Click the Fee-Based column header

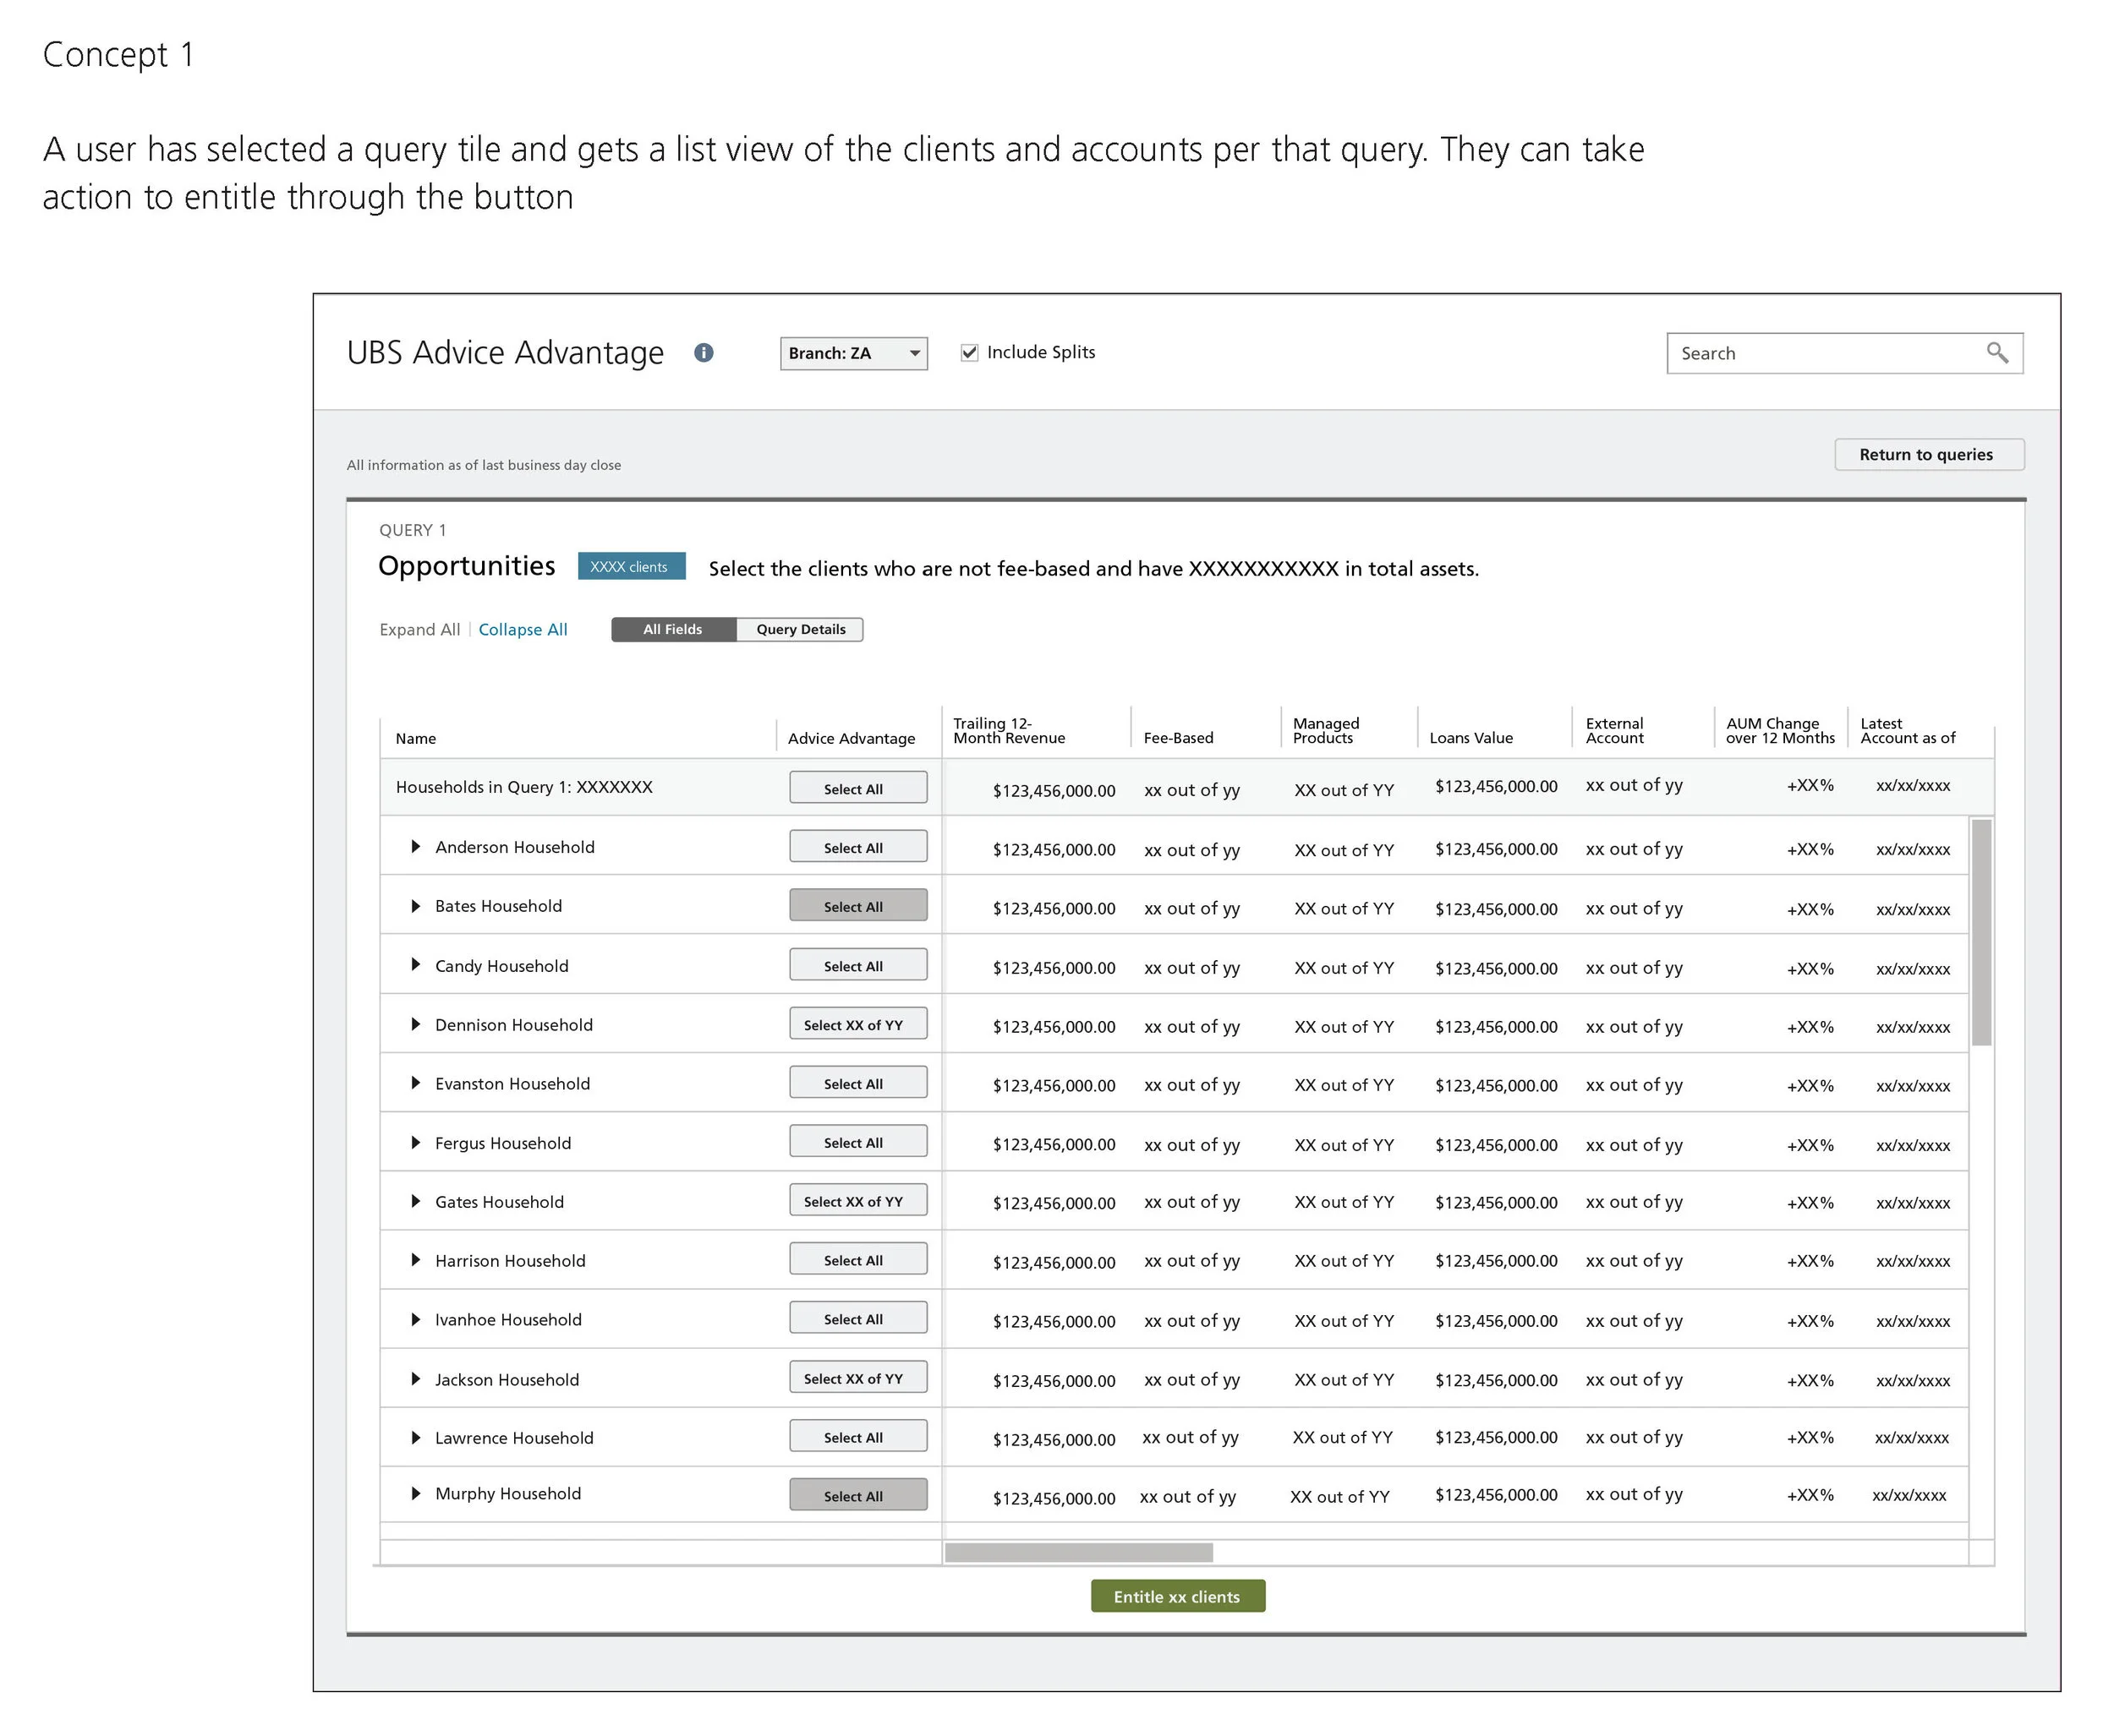[1178, 737]
